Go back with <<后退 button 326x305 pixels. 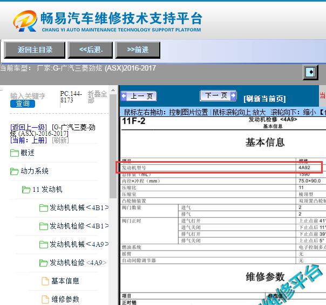91,50
